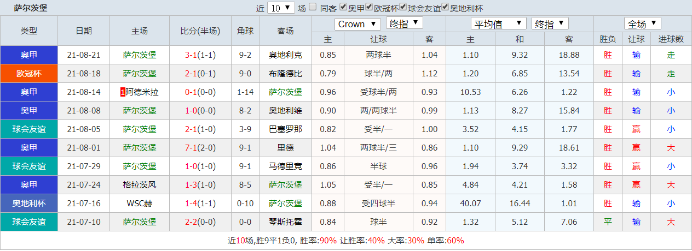
Task: Expand the Crown bookmaker dropdown
Action: (x=358, y=24)
